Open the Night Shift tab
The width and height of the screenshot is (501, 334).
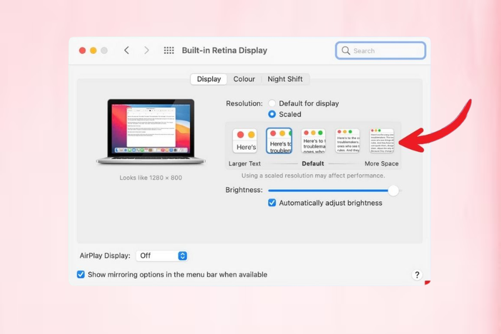pos(285,79)
